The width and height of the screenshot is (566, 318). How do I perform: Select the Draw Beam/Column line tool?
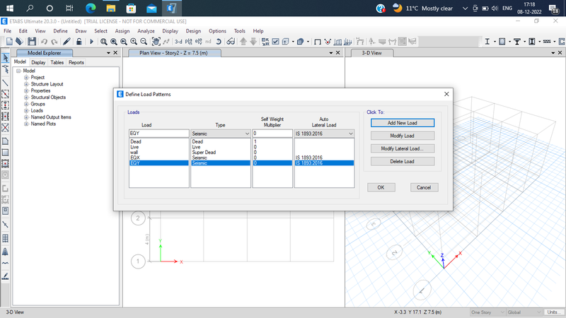[6, 83]
